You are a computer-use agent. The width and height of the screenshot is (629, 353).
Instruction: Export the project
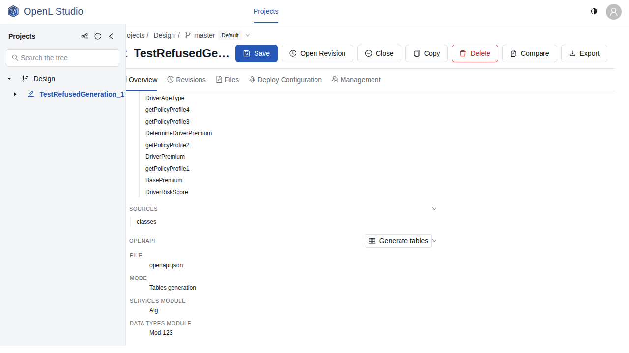[584, 53]
